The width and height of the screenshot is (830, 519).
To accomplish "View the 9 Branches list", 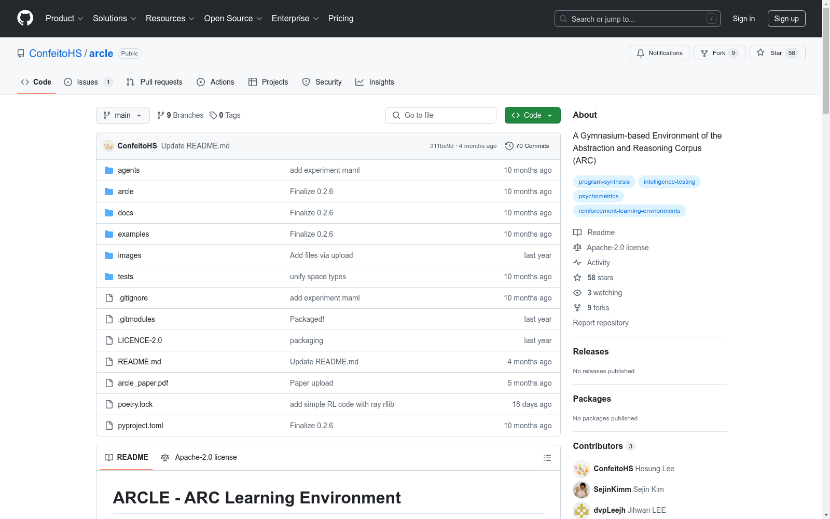I will click(x=181, y=115).
